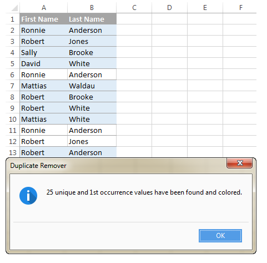Click the blue information icon
The height and width of the screenshot is (263, 267).
[28, 196]
